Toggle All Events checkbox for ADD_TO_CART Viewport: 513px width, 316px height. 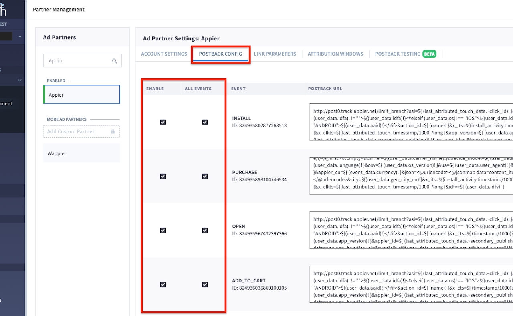pyautogui.click(x=205, y=284)
